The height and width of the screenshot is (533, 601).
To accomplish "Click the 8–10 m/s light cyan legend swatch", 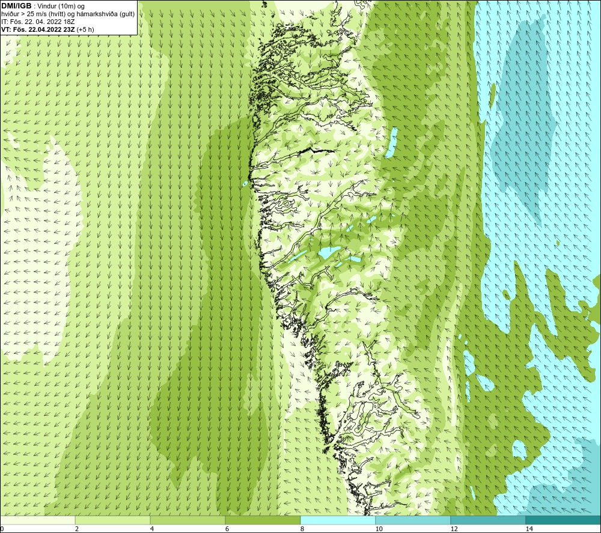I will (338, 520).
